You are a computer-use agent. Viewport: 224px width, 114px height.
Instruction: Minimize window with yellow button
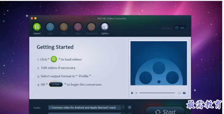(35, 18)
